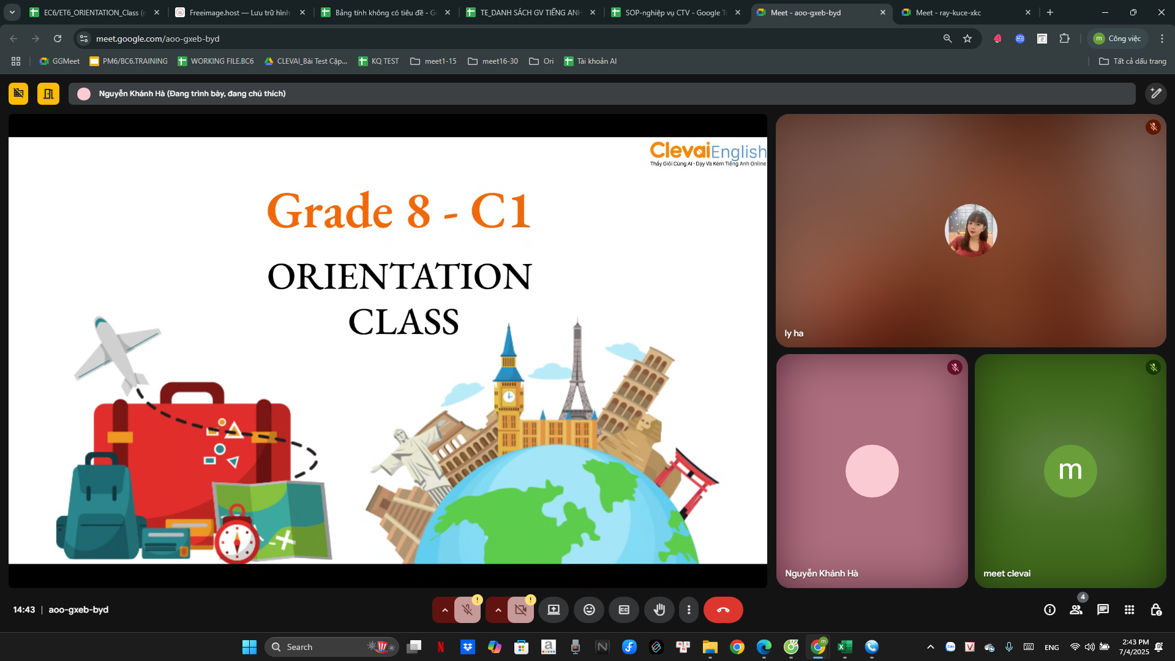Open the Chrome extensions puzzle icon
Screen dimensions: 1175x661
(1065, 39)
